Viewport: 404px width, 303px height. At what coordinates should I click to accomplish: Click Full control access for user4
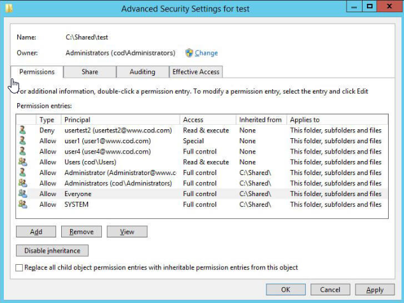point(199,151)
